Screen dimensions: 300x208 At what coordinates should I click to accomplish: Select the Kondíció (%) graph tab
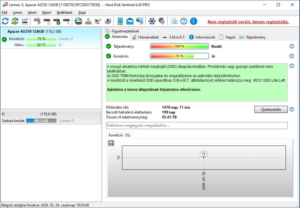[x=119, y=135]
